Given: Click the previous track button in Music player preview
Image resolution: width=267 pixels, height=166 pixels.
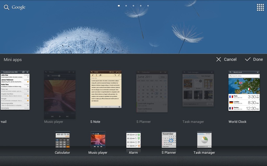Looking at the screenshot, I should 52,116.
